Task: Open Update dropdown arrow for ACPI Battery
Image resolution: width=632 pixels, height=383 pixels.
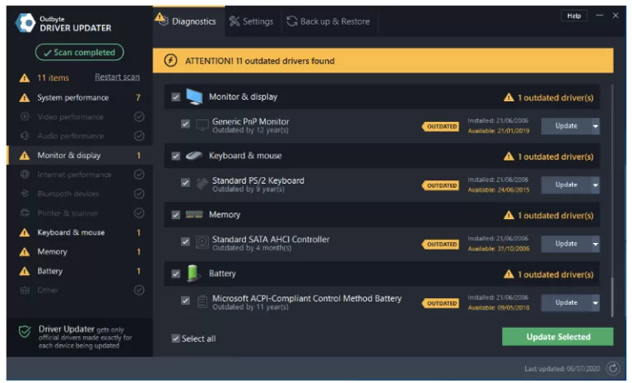Action: click(595, 303)
